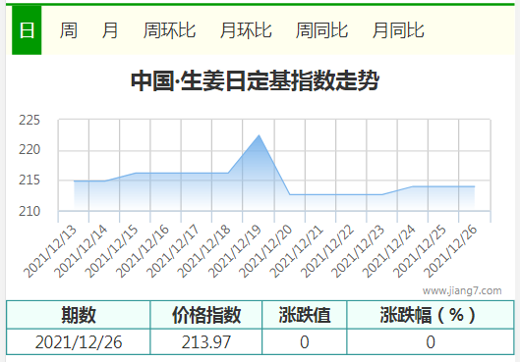Open the 月同比 tab

(398, 30)
